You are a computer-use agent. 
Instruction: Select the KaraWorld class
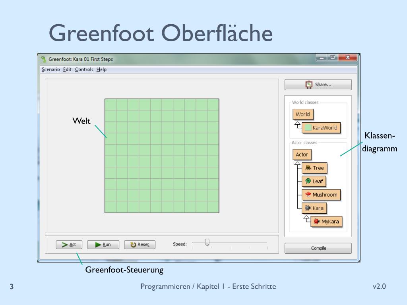click(x=321, y=127)
